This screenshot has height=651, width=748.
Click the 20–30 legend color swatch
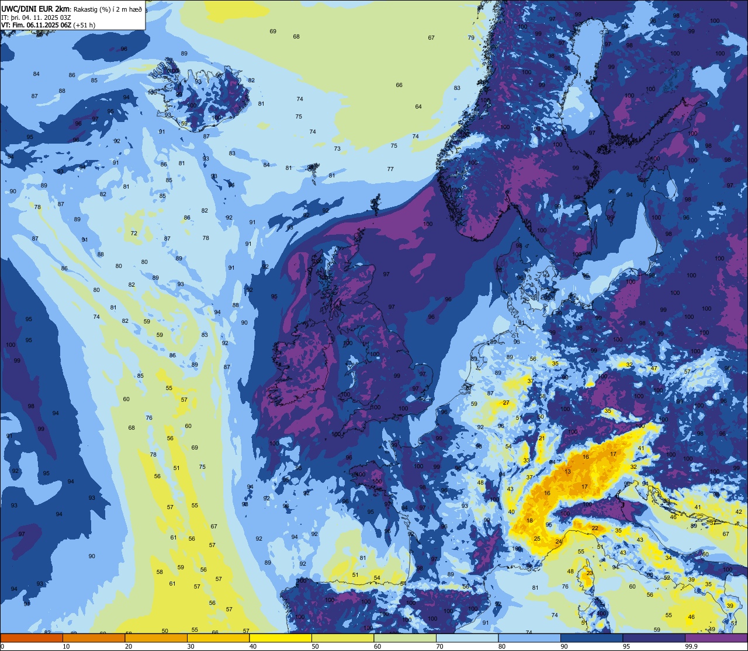(x=156, y=638)
